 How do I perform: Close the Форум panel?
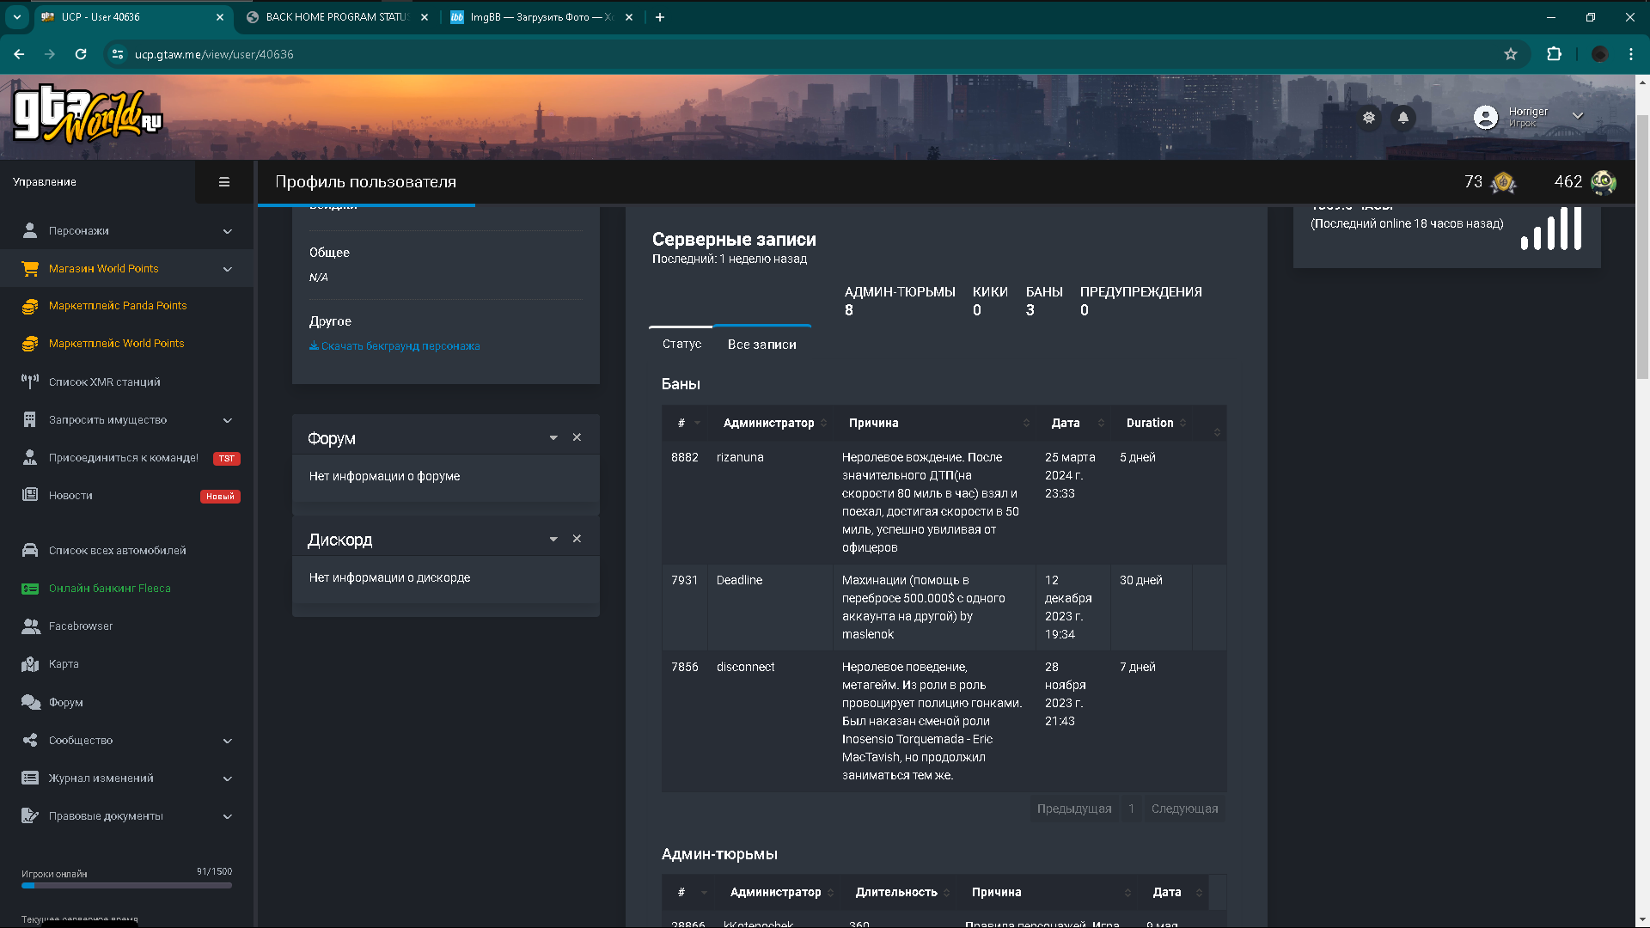coord(577,438)
